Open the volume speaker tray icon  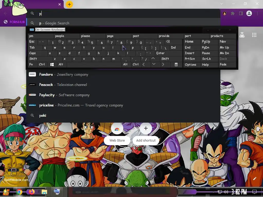click(226, 192)
